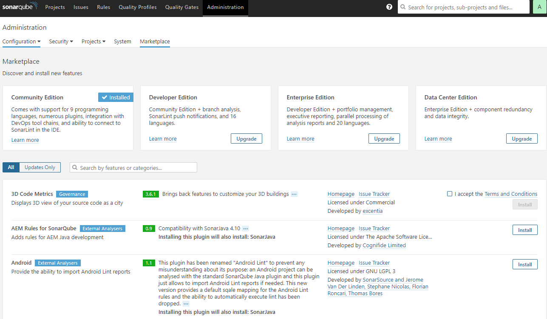Expand the Projects administration dropdown

[x=93, y=42]
